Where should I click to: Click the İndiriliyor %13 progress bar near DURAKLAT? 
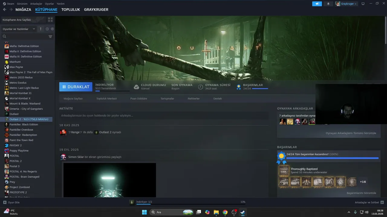coord(112,91)
